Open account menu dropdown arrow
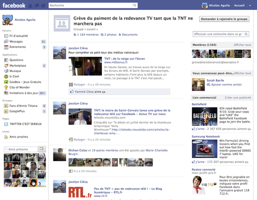The width and height of the screenshot is (257, 200). [x=250, y=5]
